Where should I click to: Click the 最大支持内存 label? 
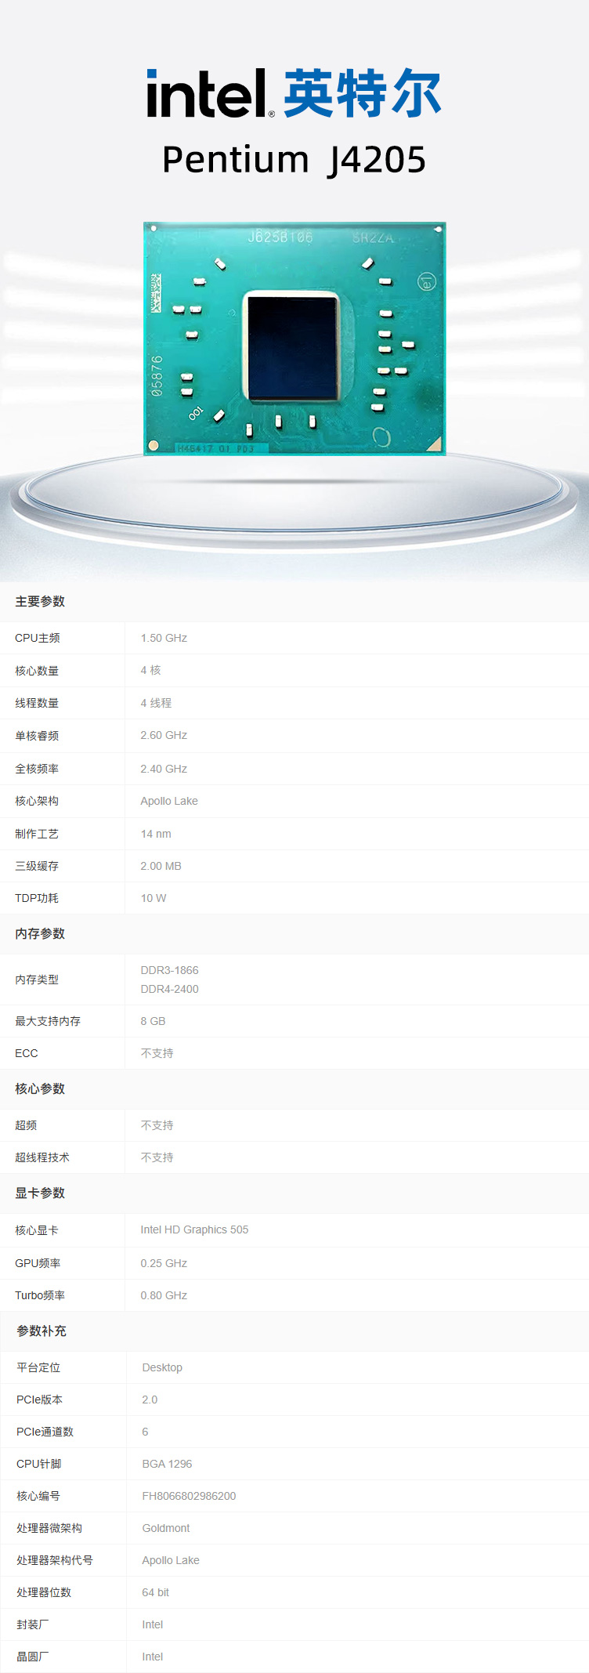click(48, 1021)
